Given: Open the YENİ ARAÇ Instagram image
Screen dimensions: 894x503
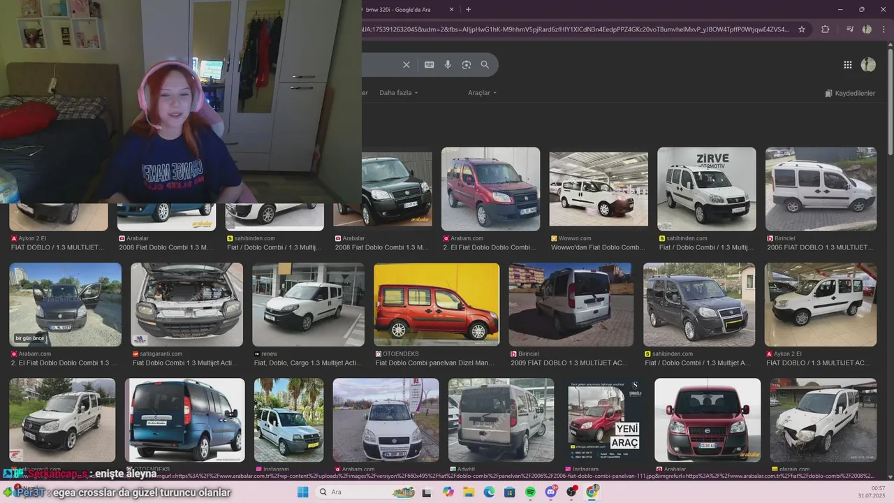Looking at the screenshot, I should coord(606,420).
